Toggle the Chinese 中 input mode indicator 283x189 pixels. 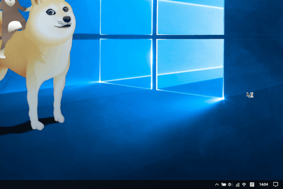[244, 185]
